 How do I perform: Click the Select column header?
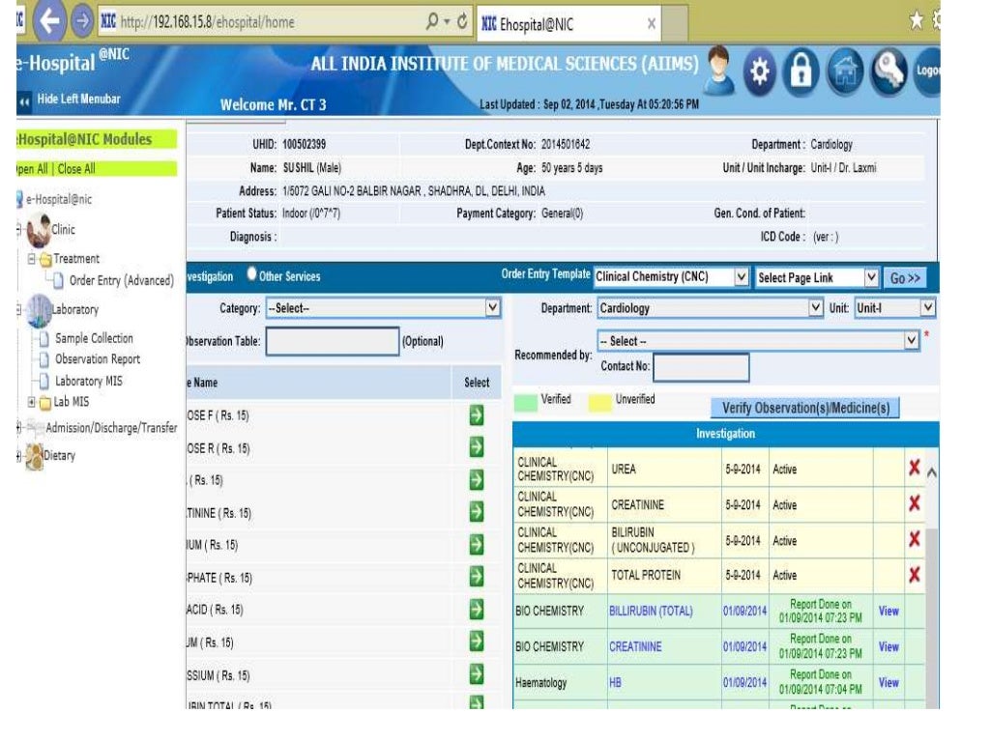[477, 383]
